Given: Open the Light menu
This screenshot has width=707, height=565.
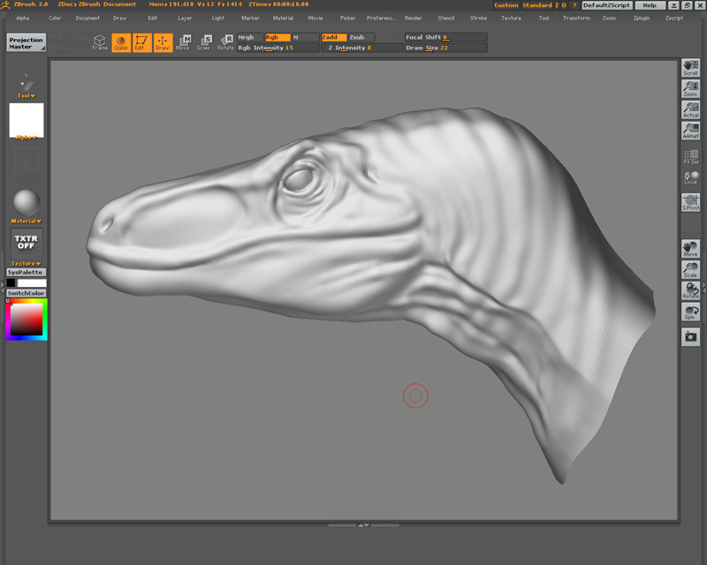Looking at the screenshot, I should (217, 18).
